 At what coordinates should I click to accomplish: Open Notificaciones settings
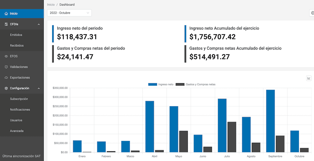tap(20, 110)
